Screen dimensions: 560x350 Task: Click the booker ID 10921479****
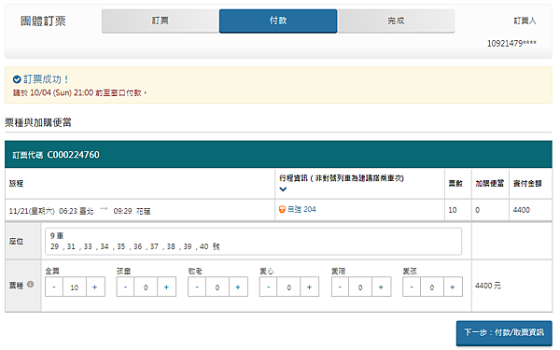pos(511,43)
